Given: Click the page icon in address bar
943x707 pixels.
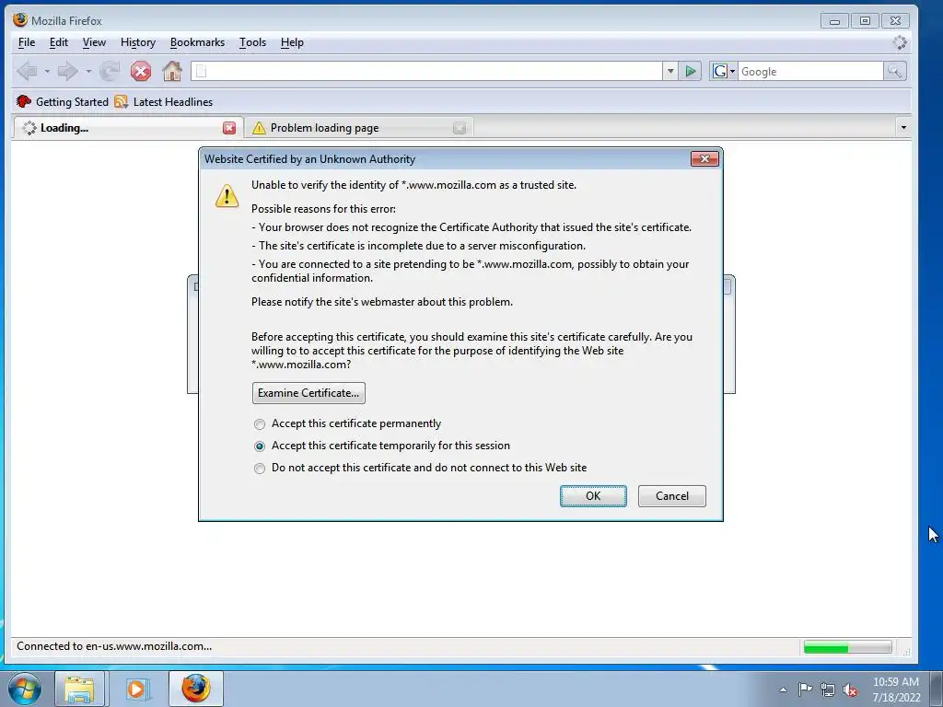Looking at the screenshot, I should (202, 72).
